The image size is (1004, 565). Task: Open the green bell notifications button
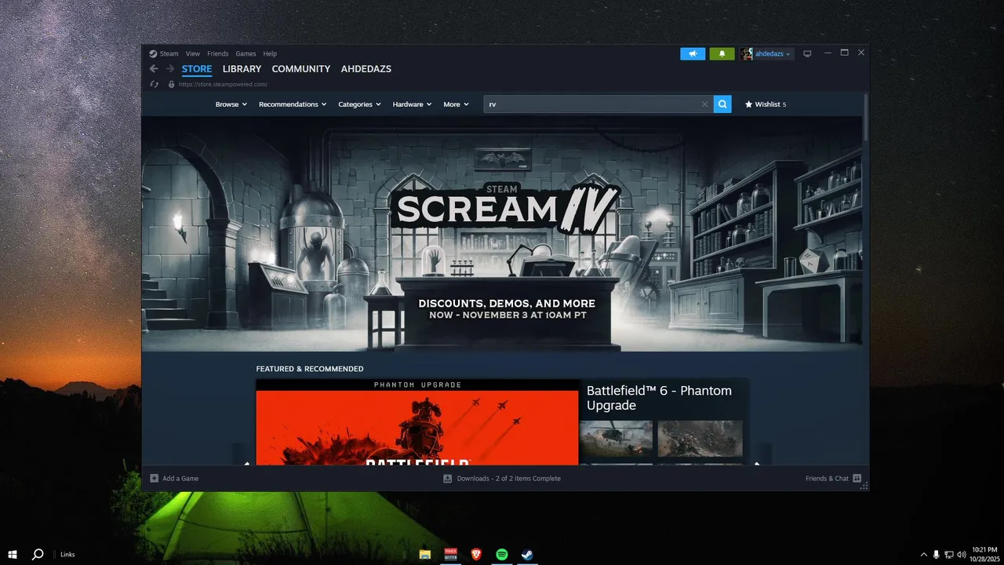[722, 53]
